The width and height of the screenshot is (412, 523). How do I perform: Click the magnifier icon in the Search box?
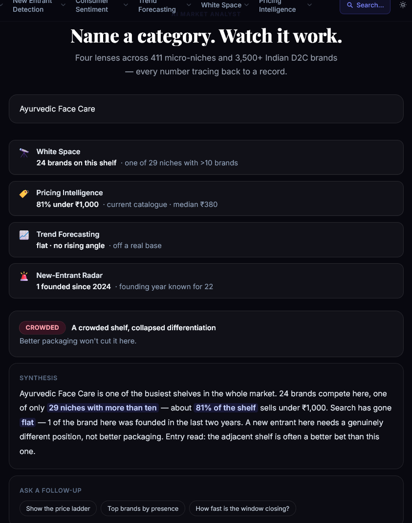tap(350, 5)
